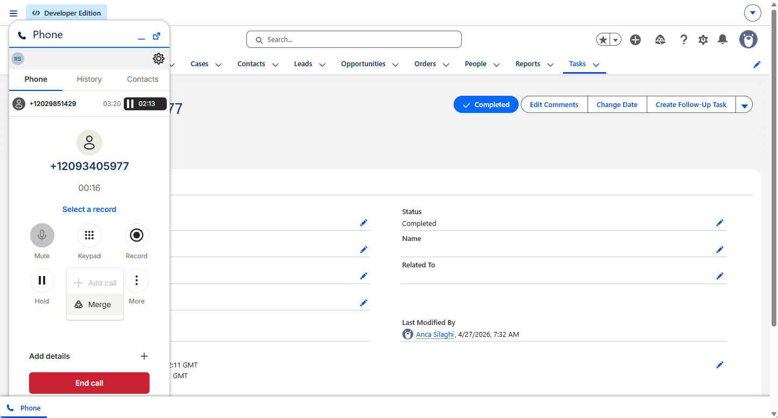Edit the Related To field pencil
This screenshot has width=778, height=418.
(720, 276)
